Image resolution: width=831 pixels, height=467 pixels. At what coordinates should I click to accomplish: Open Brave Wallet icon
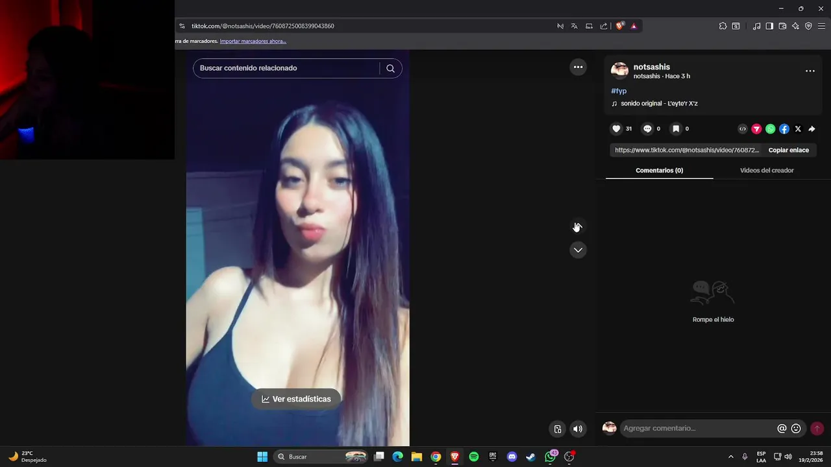(782, 26)
